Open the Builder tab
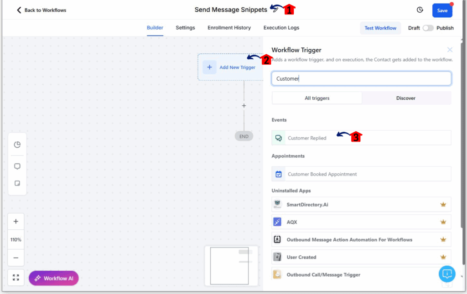The width and height of the screenshot is (467, 294). click(x=155, y=28)
